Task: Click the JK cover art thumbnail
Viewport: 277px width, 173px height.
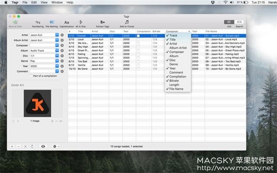Action: coord(38,103)
